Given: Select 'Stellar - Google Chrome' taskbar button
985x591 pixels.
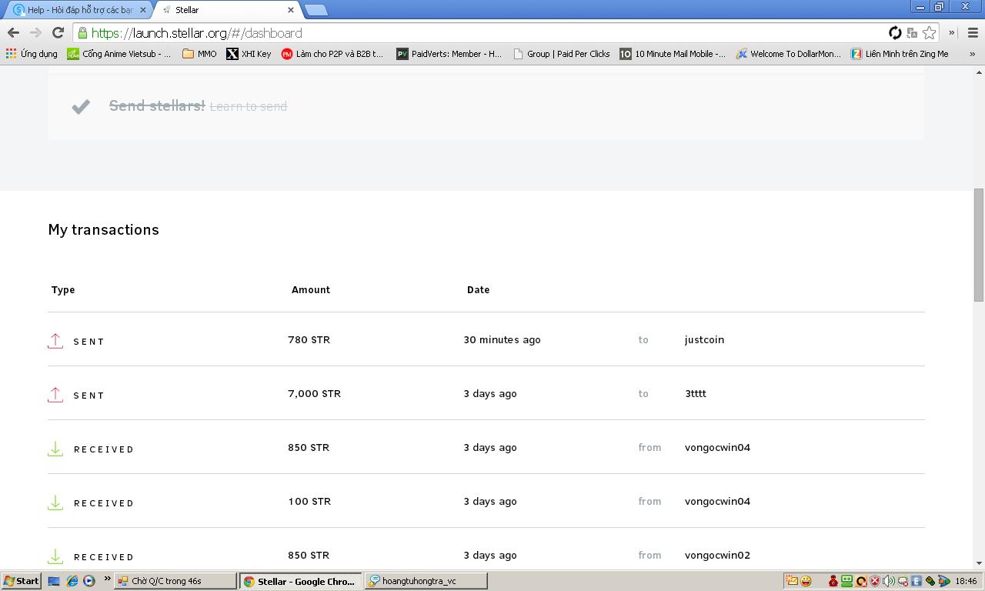Looking at the screenshot, I should [301, 581].
